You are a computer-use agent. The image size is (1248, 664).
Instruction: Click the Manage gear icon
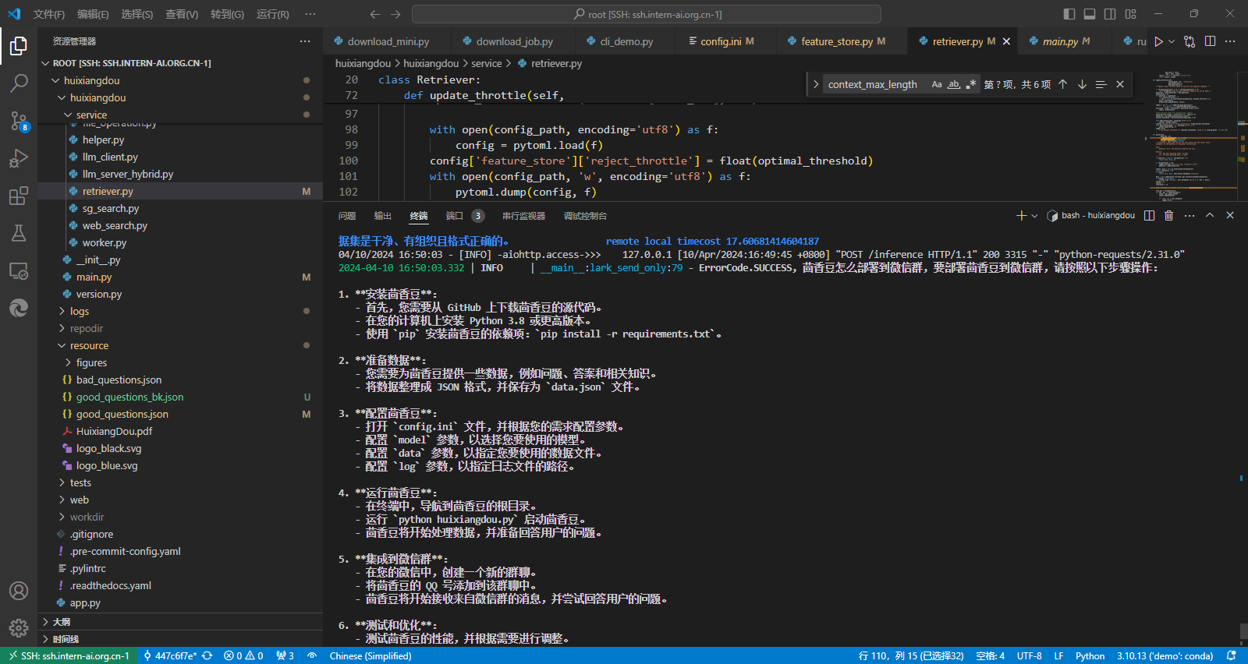tap(19, 627)
